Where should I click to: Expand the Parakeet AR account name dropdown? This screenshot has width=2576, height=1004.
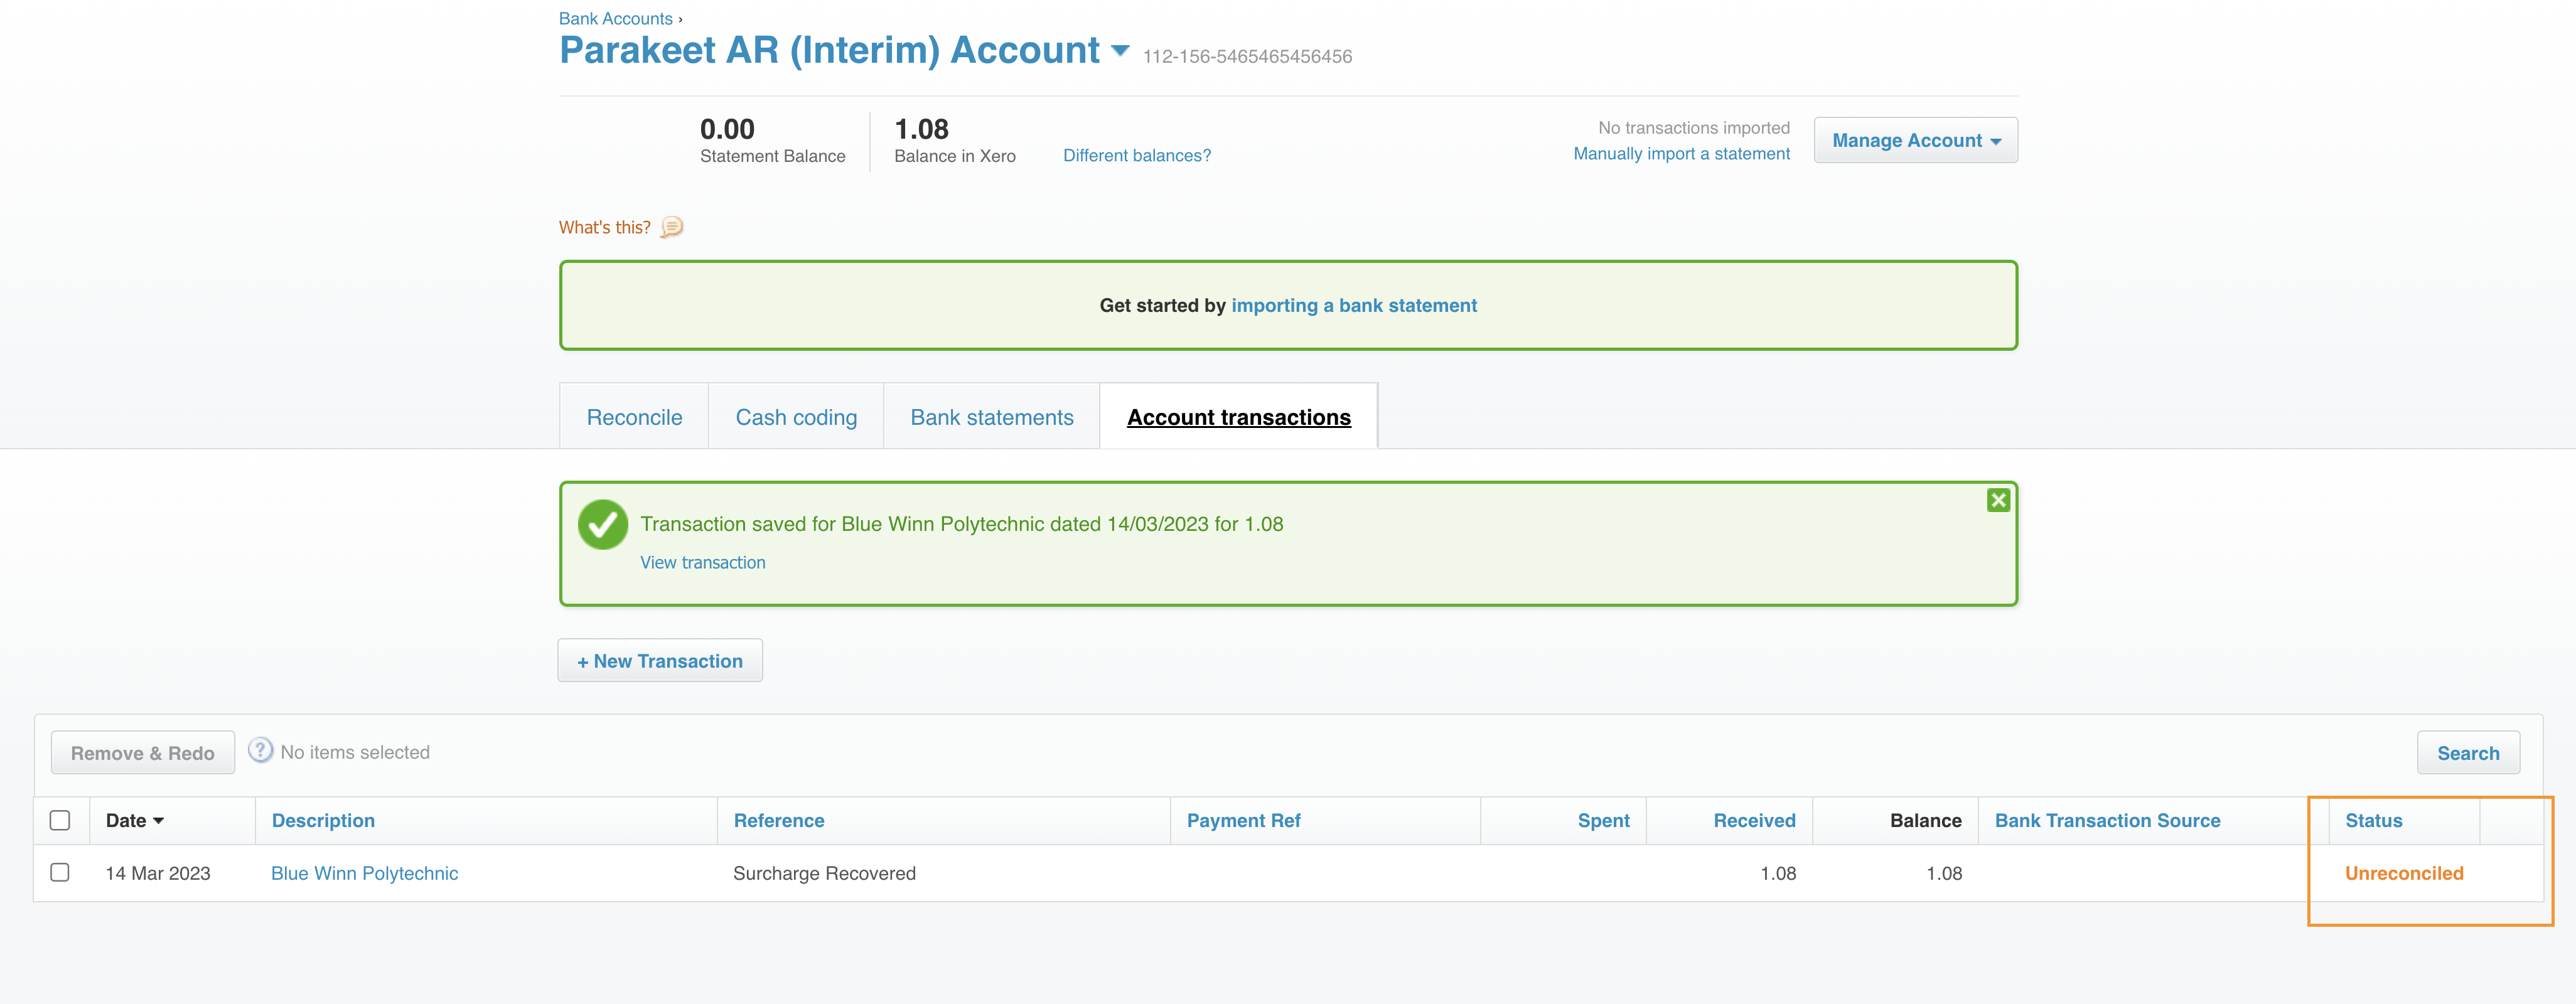[x=1120, y=51]
